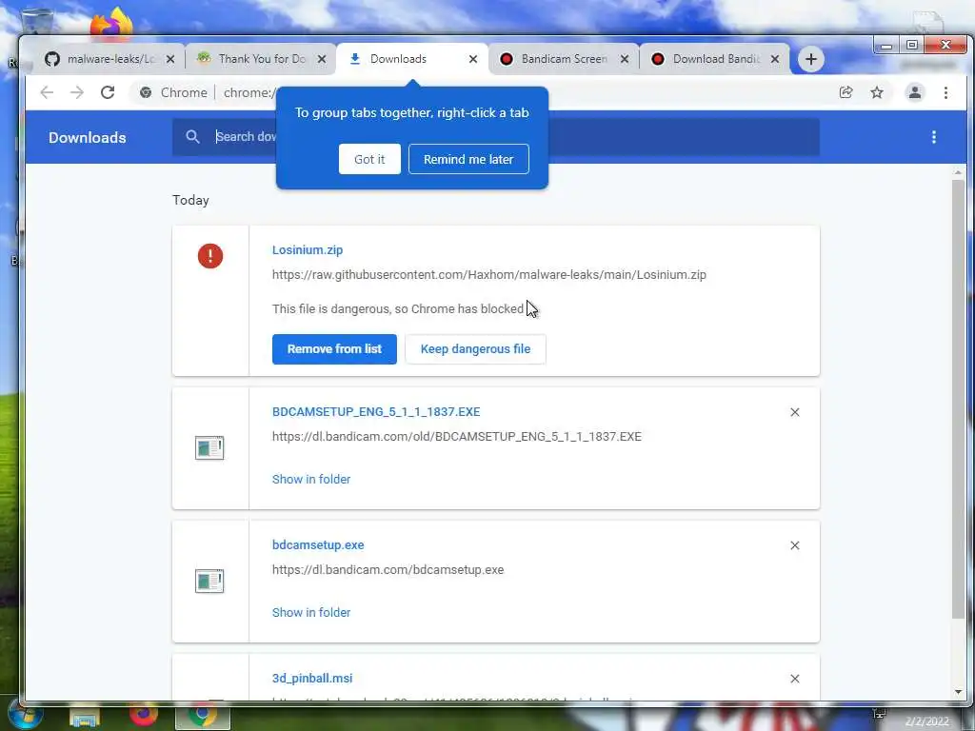Click the taskbar clock date 2/2/2022

pyautogui.click(x=926, y=721)
